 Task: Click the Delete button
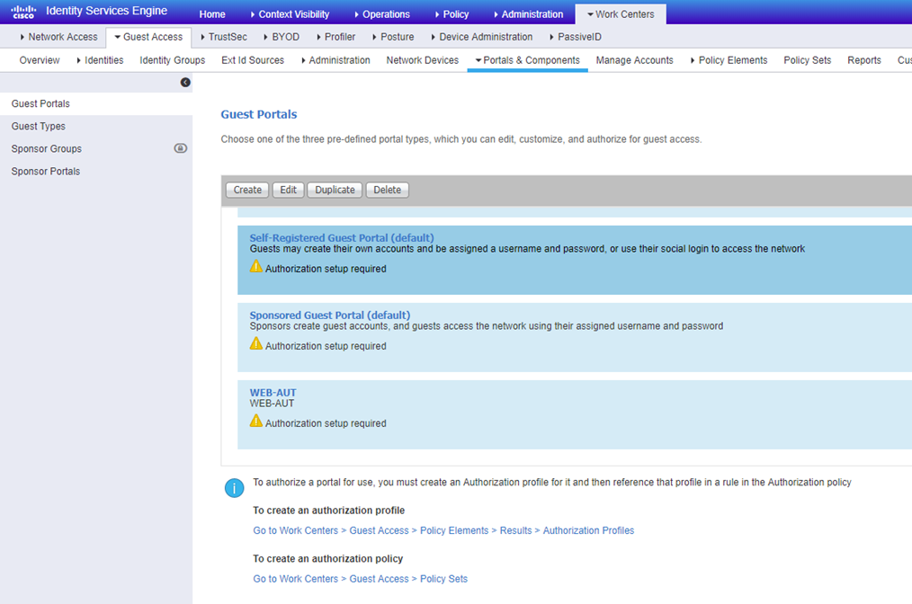click(x=388, y=190)
